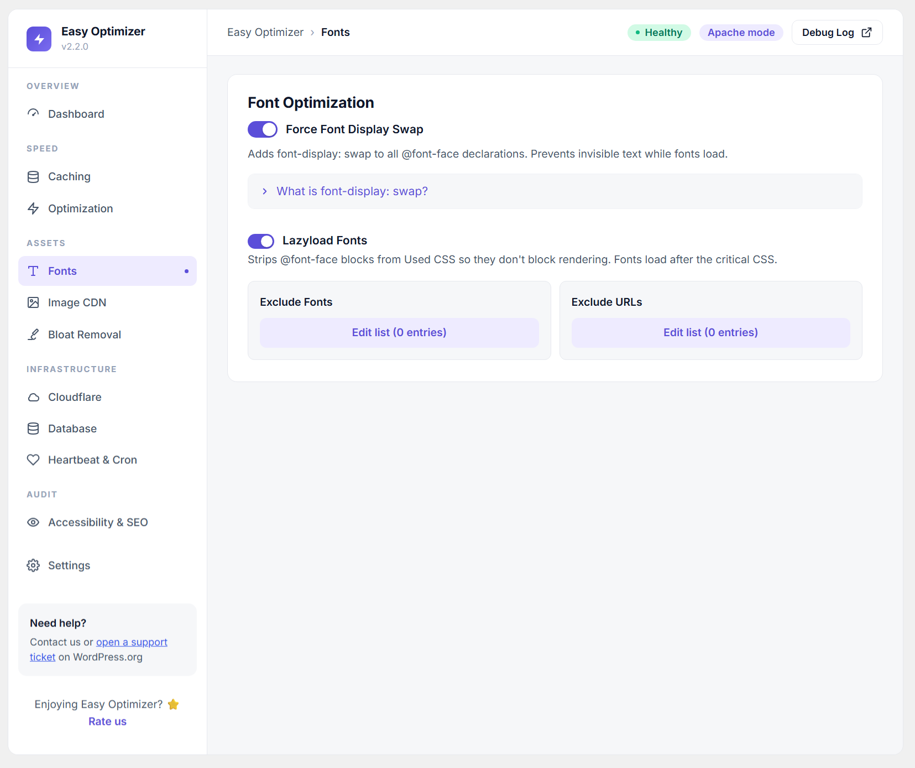This screenshot has width=915, height=768.
Task: Click Easy Optimizer breadcrumb link
Action: [x=265, y=32]
